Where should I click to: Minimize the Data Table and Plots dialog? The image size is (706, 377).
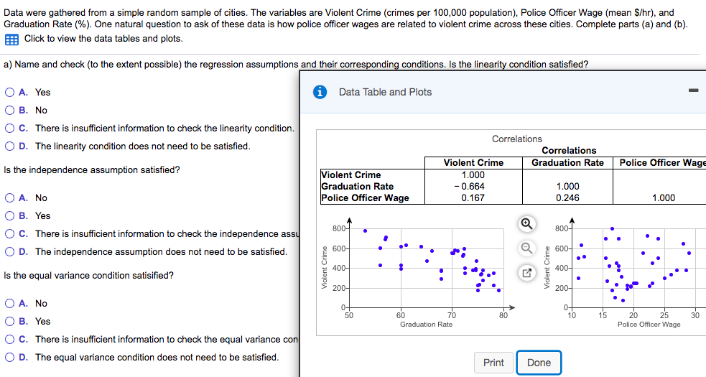click(x=693, y=90)
